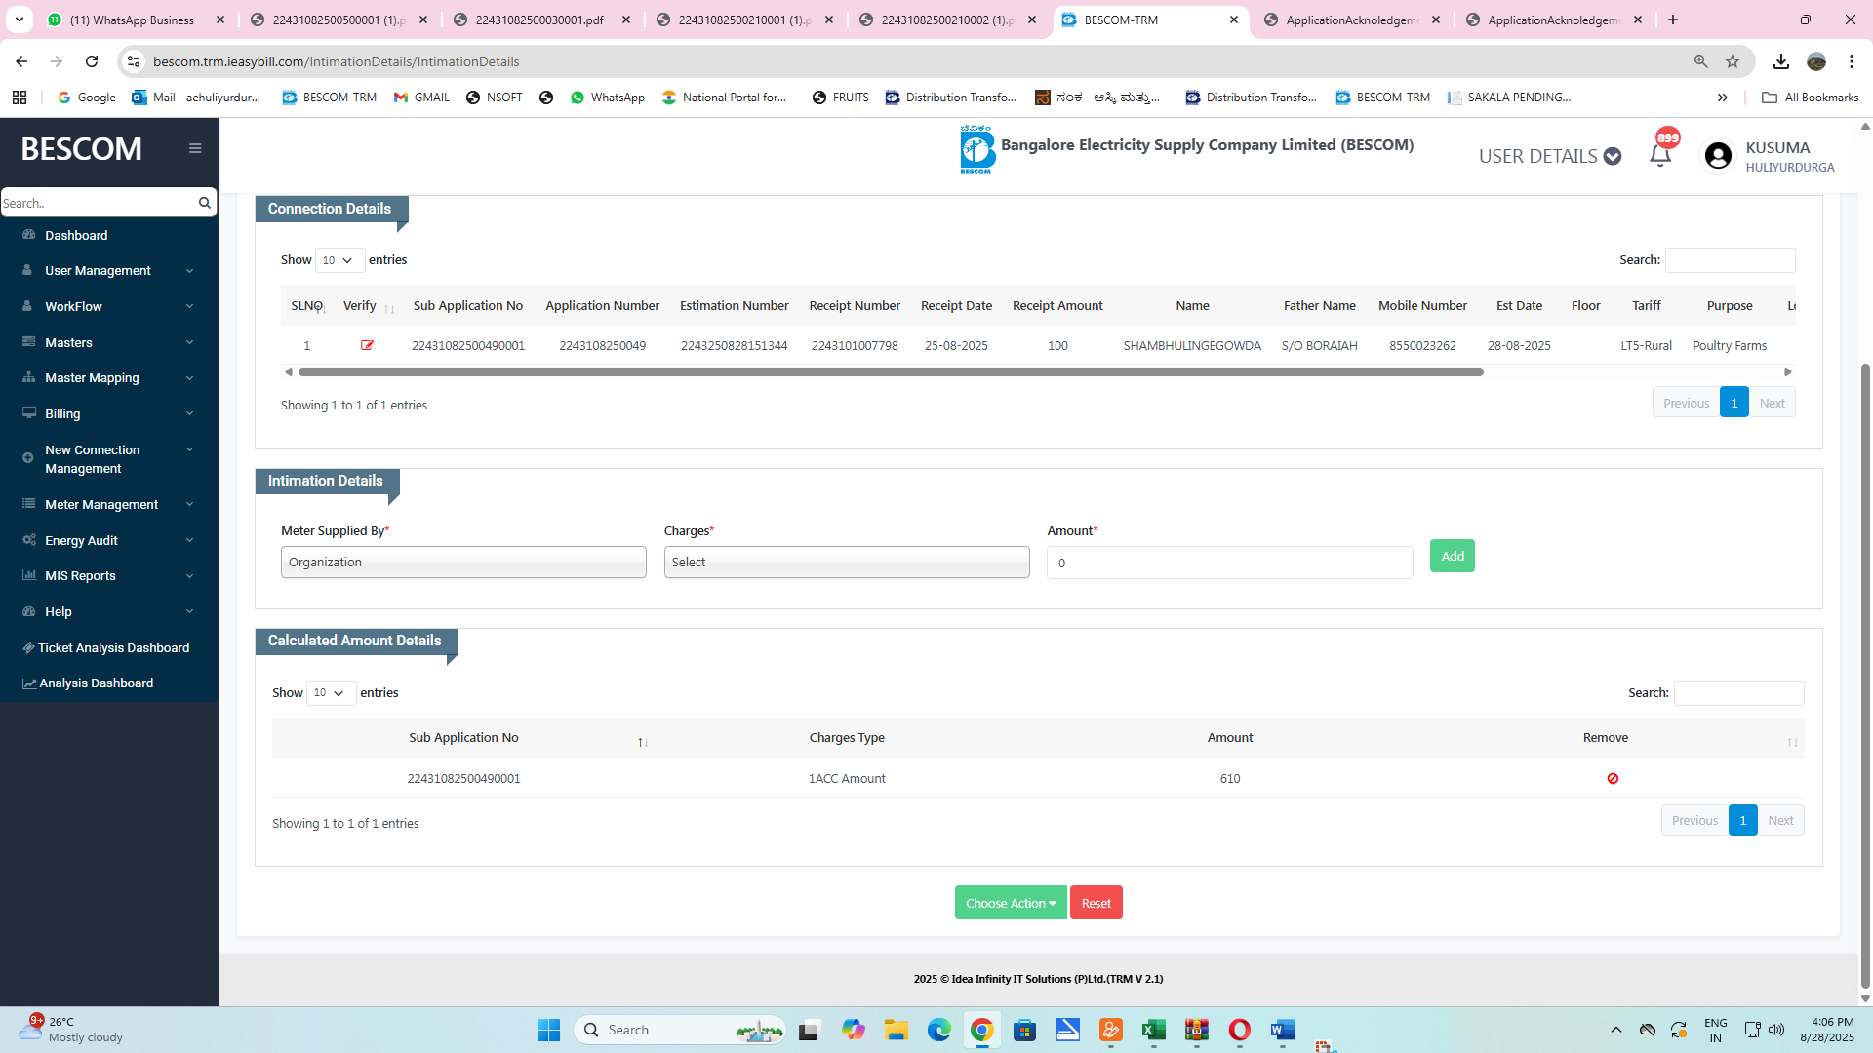This screenshot has height=1053, width=1873.
Task: Sort by SLNO column header
Action: point(307,306)
